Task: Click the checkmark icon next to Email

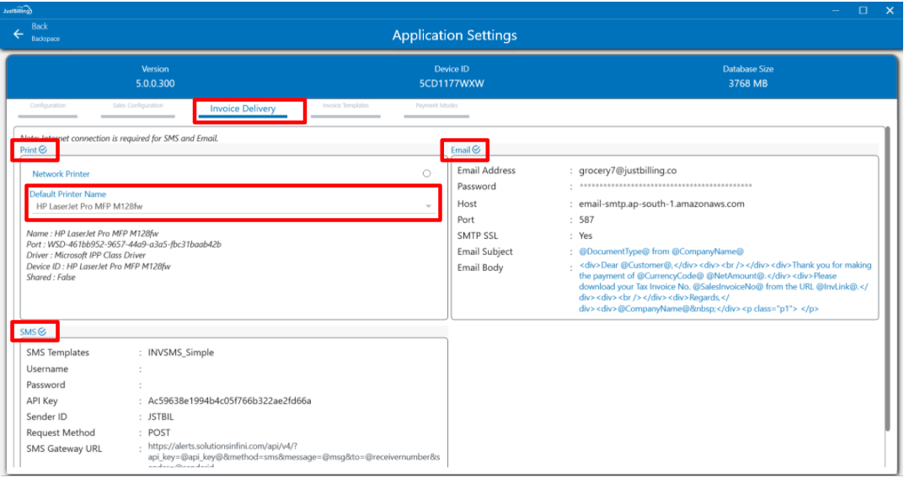Action: coord(476,150)
